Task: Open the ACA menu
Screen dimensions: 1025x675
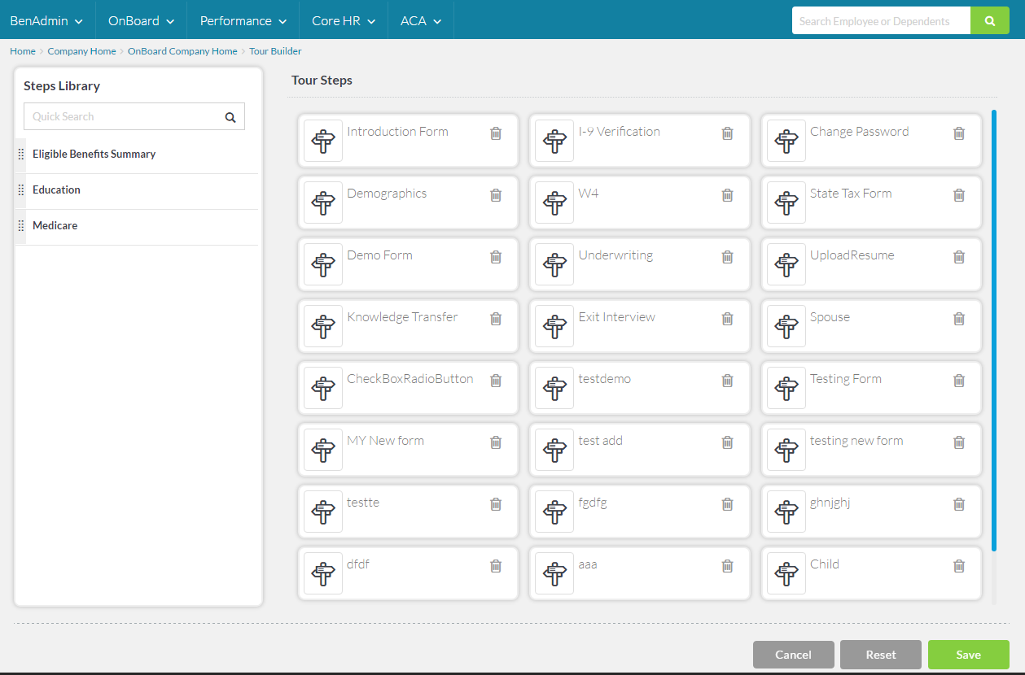Action: tap(420, 21)
